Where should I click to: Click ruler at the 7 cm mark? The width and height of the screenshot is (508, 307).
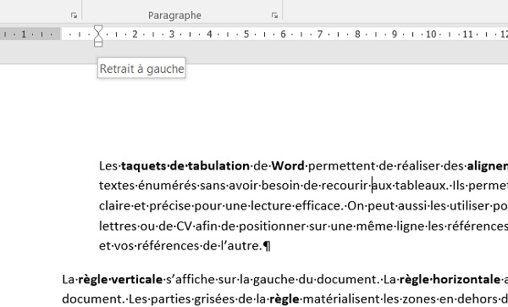[x=320, y=34]
